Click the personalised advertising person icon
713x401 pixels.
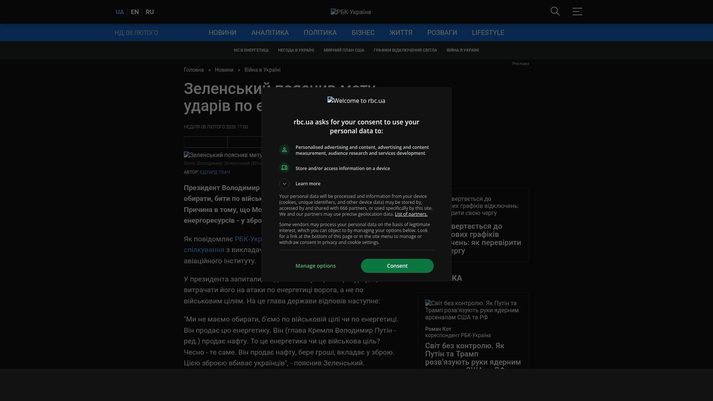pos(284,150)
